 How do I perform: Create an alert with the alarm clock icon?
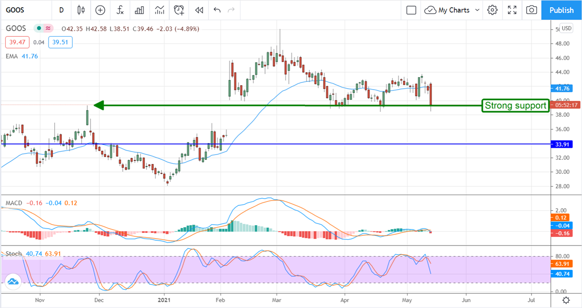point(179,10)
